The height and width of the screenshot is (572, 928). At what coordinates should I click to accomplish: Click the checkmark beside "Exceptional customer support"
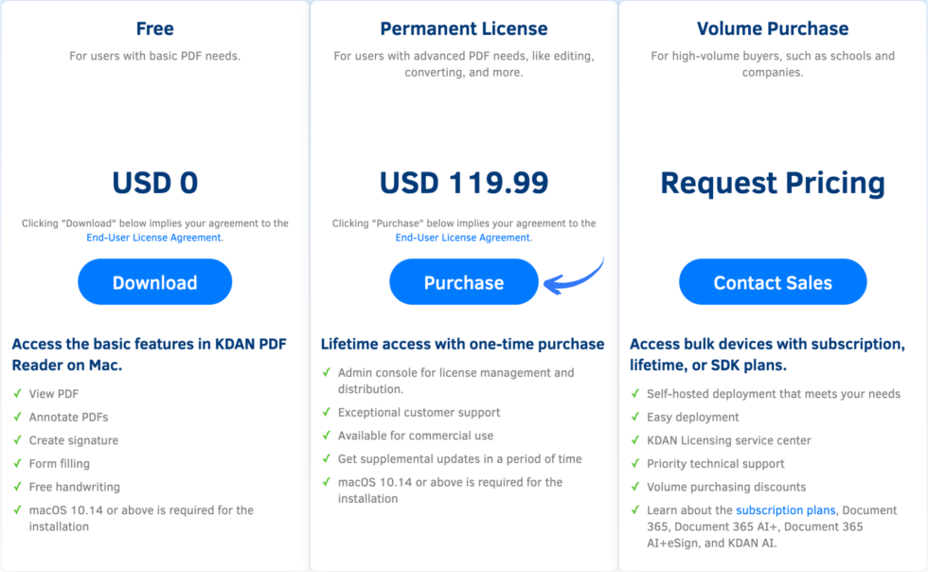(325, 412)
